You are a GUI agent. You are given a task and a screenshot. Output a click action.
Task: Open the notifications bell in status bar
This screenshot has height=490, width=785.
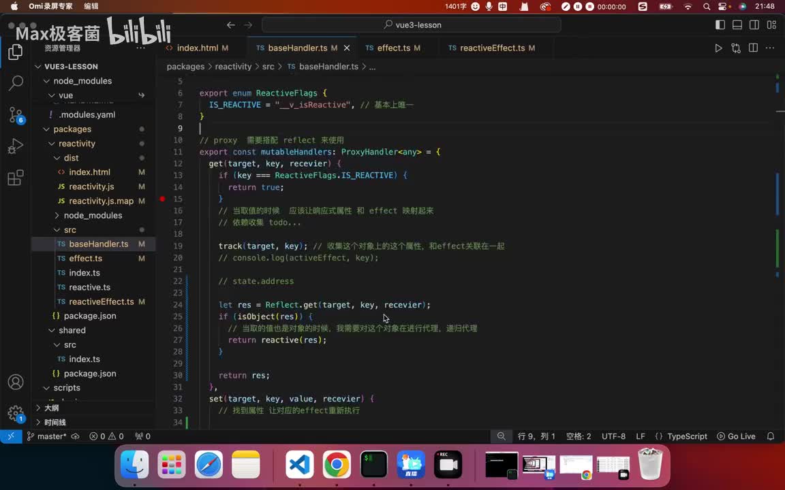pyautogui.click(x=771, y=436)
